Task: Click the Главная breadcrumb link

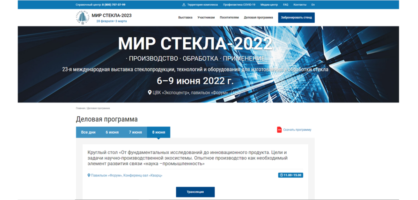Action: pyautogui.click(x=80, y=108)
